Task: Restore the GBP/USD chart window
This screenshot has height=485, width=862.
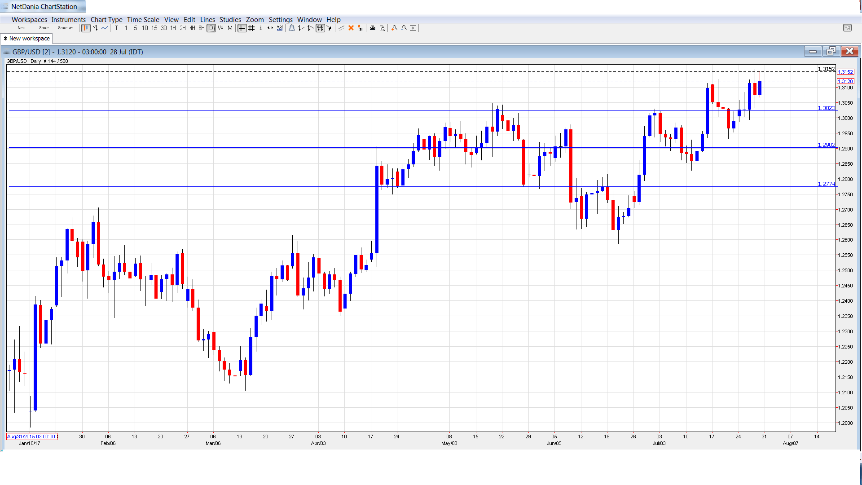Action: click(x=831, y=51)
